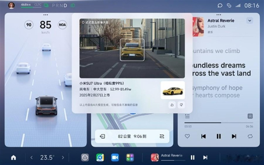Screen dimensions: 264x165
Task: Tap the green headlight indicator icon
Action: 73,5
